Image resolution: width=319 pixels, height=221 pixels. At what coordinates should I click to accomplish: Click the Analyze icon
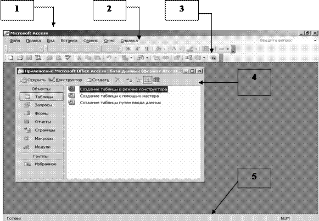(x=141, y=58)
